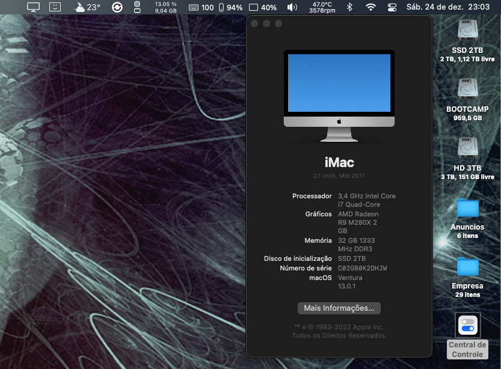Click the 27-inch, Mid 2011 model text
Viewport: 501px width, 369px height.
coord(339,175)
